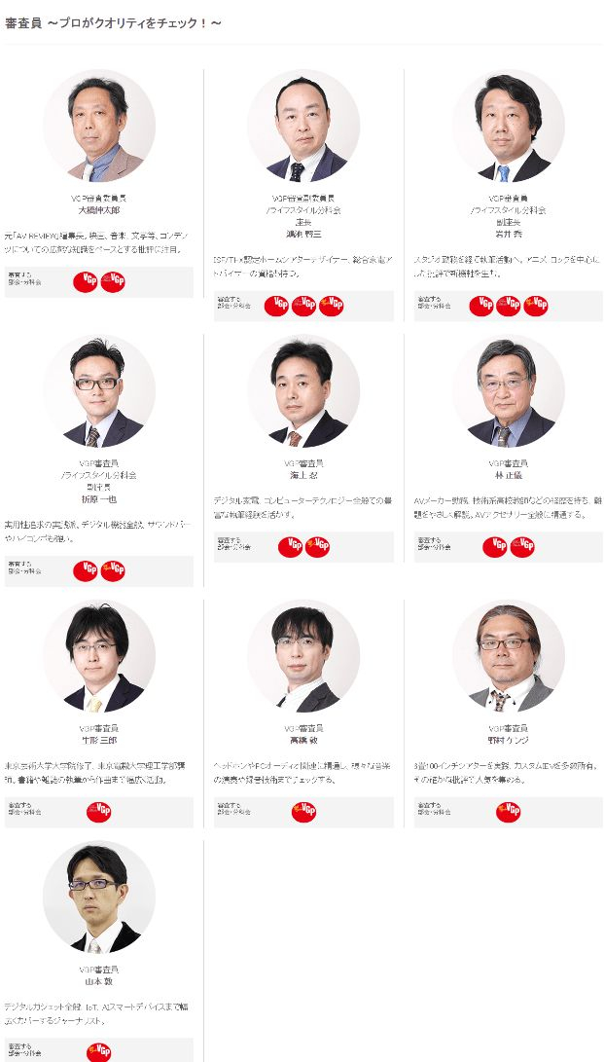Click the first VGP badge under 大橋伸太郎

[86, 281]
